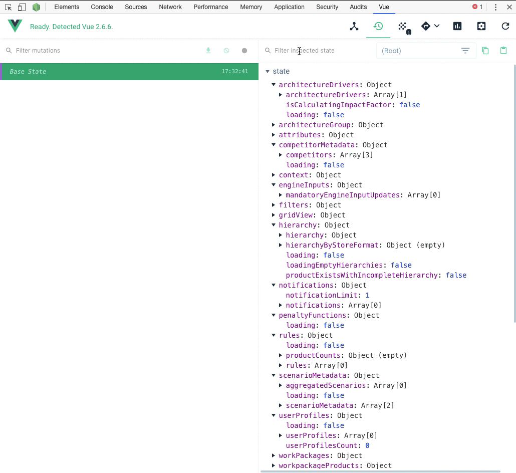Open the Vuex time-travel panel icon
This screenshot has width=516, height=473.
(378, 26)
